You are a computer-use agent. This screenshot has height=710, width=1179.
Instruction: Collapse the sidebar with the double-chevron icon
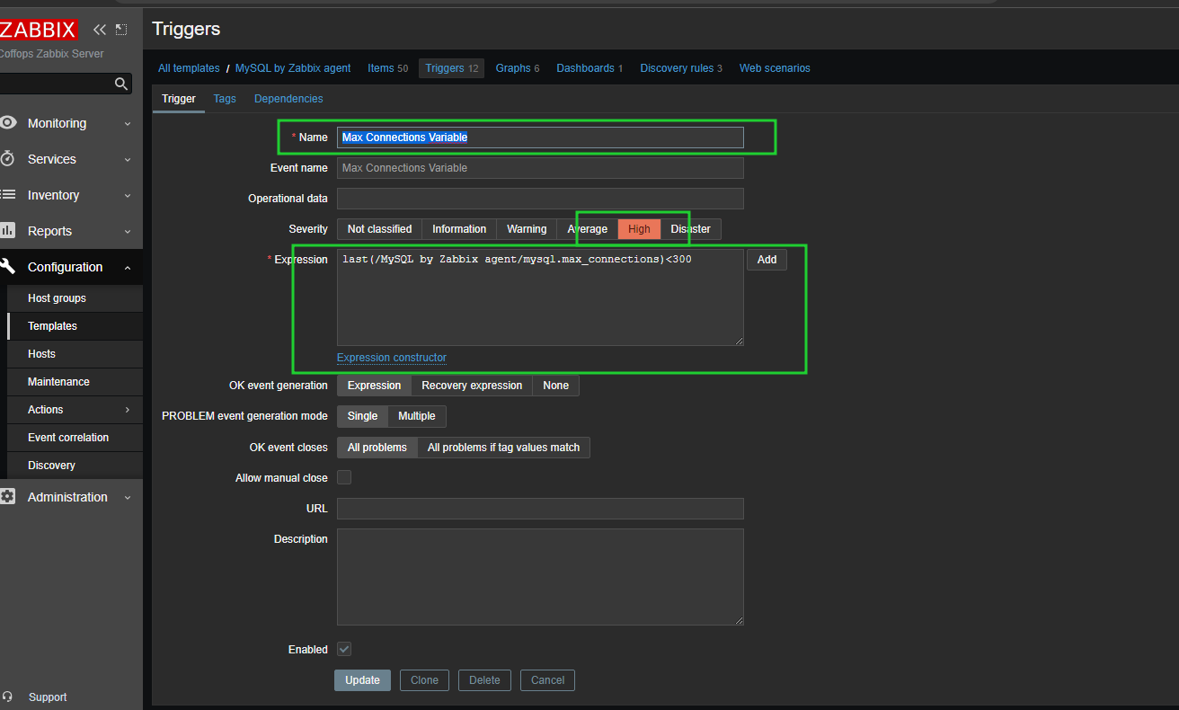click(99, 29)
